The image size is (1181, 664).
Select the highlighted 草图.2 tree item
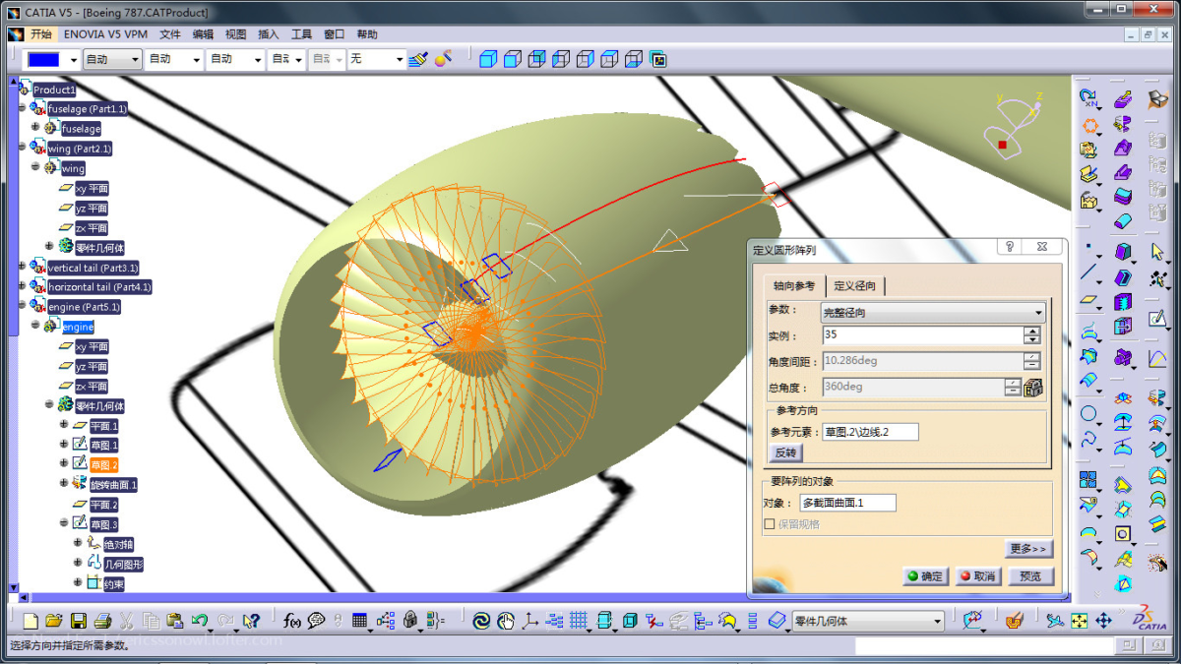pyautogui.click(x=104, y=464)
